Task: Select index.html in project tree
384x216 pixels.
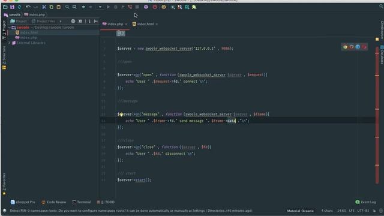Action: (26, 32)
